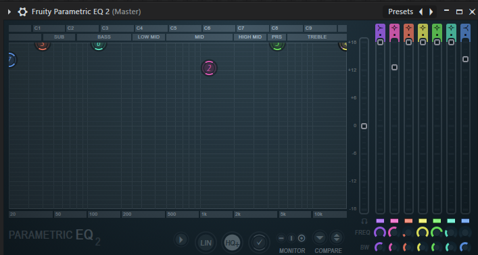Click the HIGH MID frequency range label
This screenshot has height=255, width=478.
250,37
